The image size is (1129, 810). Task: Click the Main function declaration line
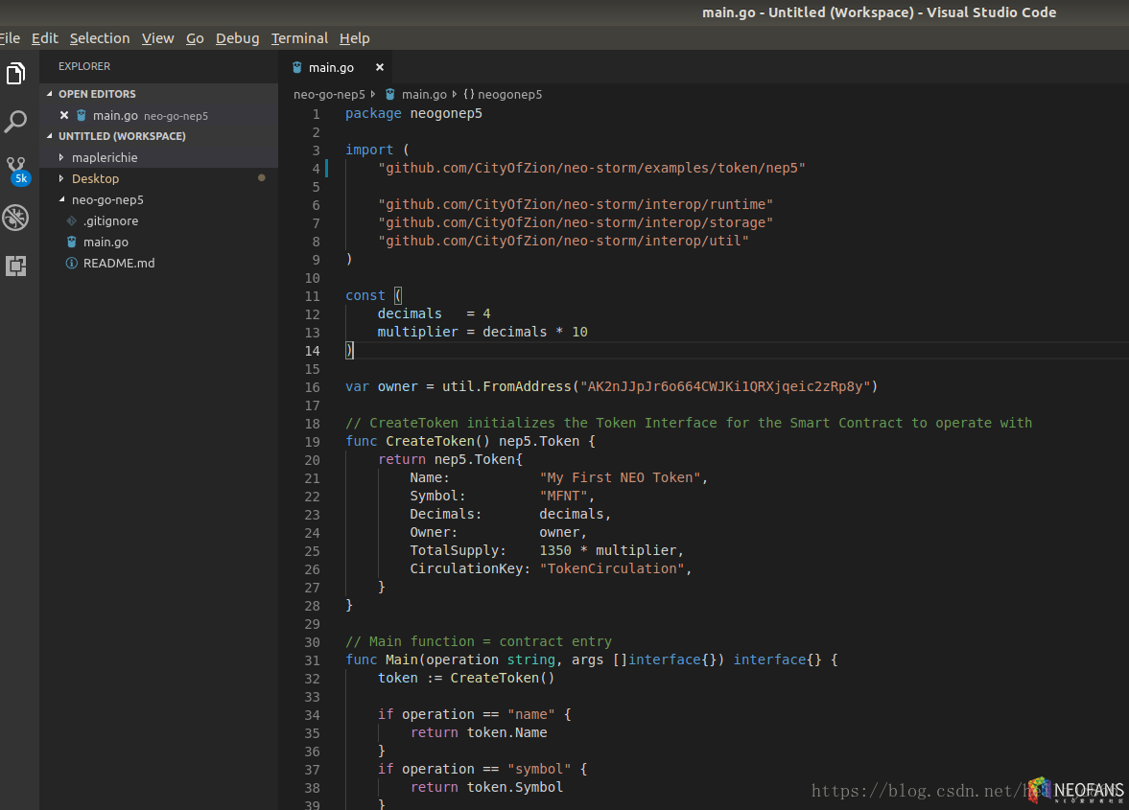591,660
